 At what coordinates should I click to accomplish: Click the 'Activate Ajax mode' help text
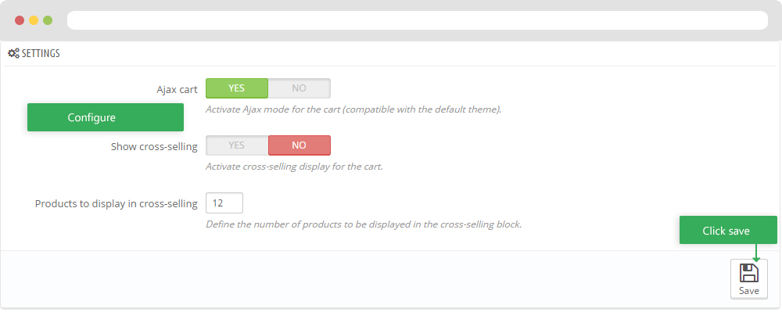(x=353, y=109)
